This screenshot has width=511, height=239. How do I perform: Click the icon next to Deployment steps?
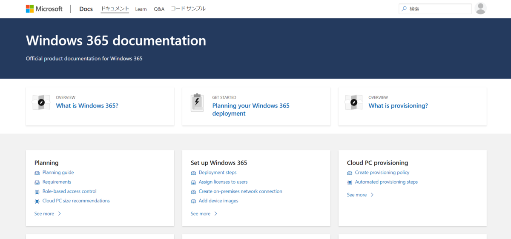(x=193, y=173)
